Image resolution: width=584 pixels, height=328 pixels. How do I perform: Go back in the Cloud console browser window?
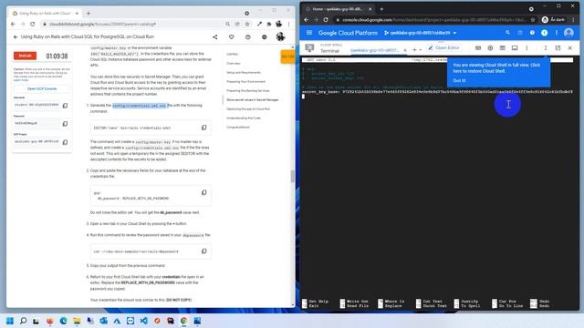pos(307,20)
